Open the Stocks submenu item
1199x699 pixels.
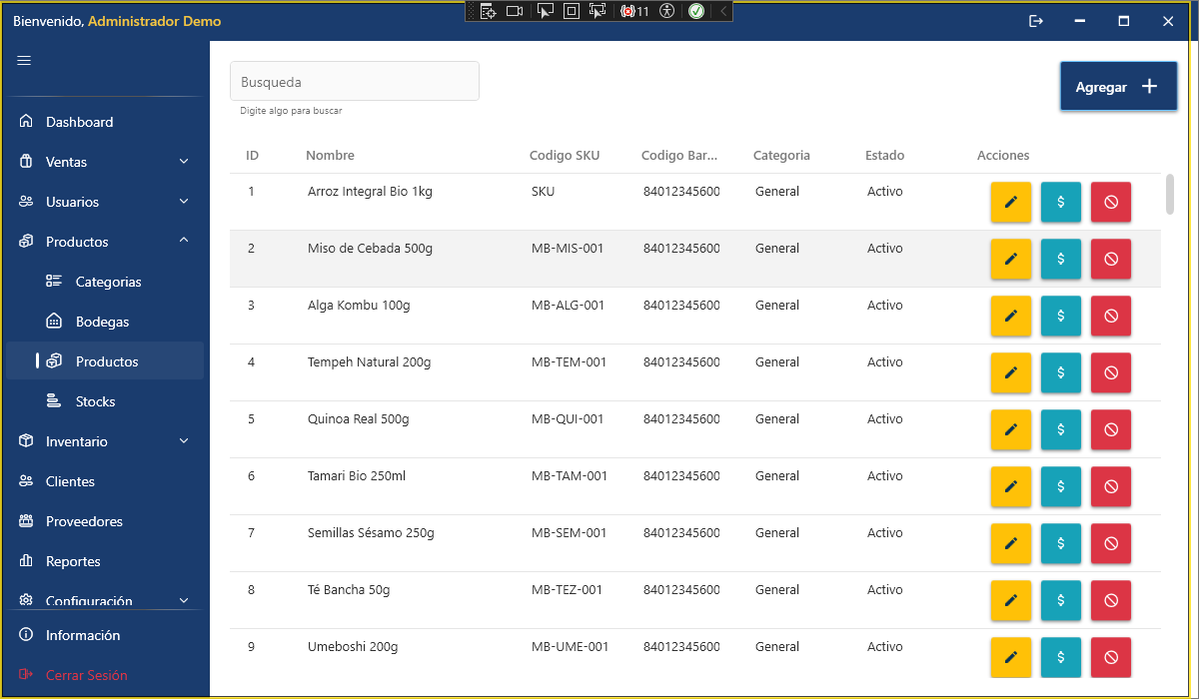[x=95, y=401]
